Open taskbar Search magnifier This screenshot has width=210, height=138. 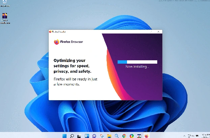[x=72, y=136]
